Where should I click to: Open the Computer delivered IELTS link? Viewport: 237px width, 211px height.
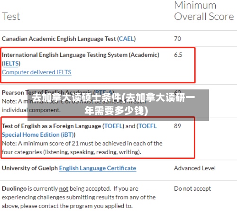coord(36,72)
